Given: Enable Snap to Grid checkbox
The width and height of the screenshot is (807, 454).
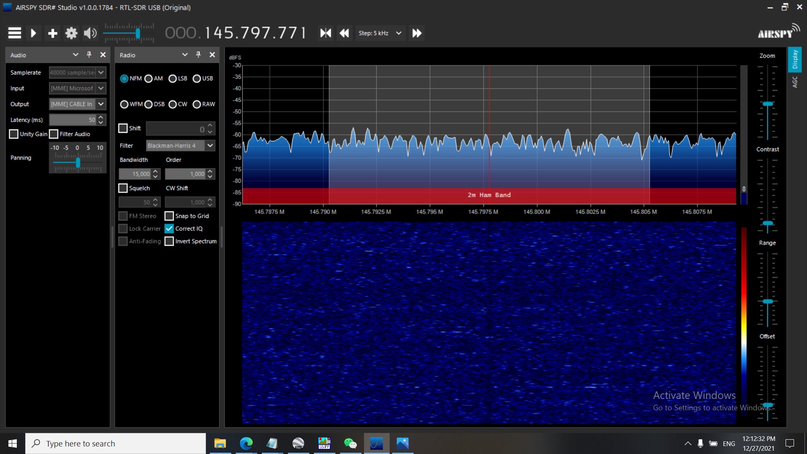Looking at the screenshot, I should pyautogui.click(x=169, y=216).
